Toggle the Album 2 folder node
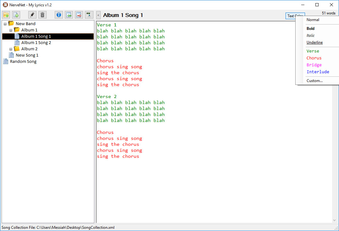Screen dimensions: 339x231 coord(11,49)
